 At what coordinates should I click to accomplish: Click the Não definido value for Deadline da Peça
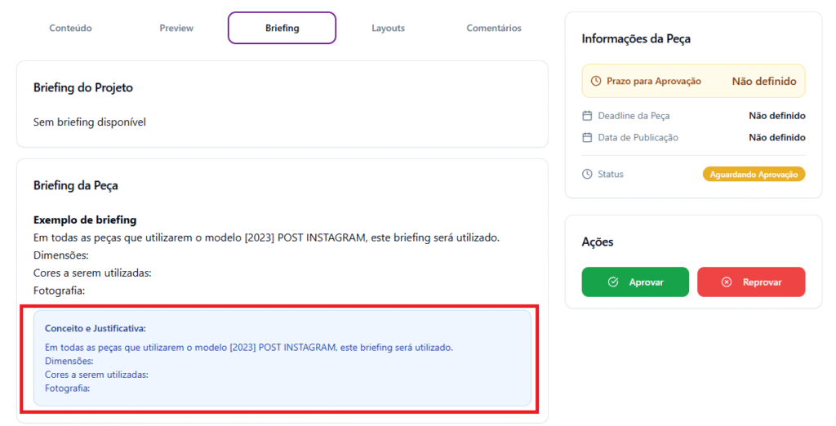click(x=776, y=116)
